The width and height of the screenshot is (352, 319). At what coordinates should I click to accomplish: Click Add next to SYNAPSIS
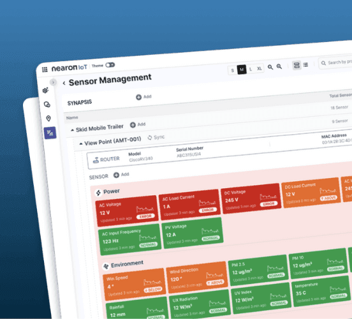click(143, 97)
